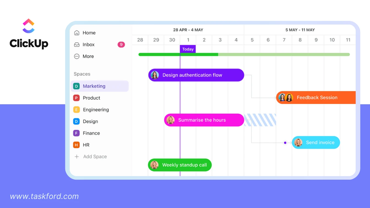Select the 28 APR - 4 MAY week header
Screen dimensions: 370x208
pyautogui.click(x=188, y=30)
